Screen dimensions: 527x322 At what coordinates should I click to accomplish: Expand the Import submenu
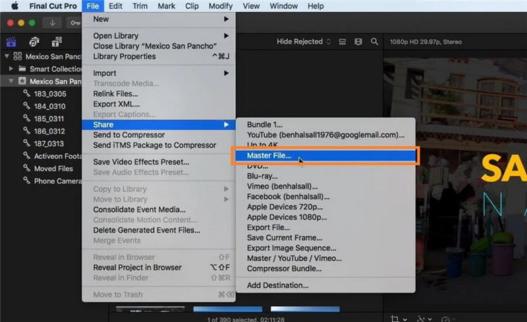coord(159,73)
